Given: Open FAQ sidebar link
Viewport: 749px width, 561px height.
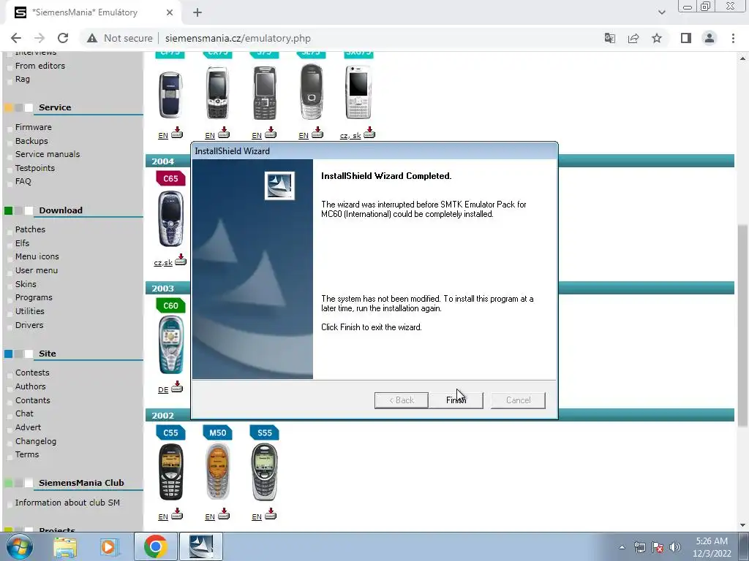Looking at the screenshot, I should pyautogui.click(x=23, y=181).
